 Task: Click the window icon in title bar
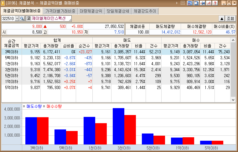tap(3, 3)
